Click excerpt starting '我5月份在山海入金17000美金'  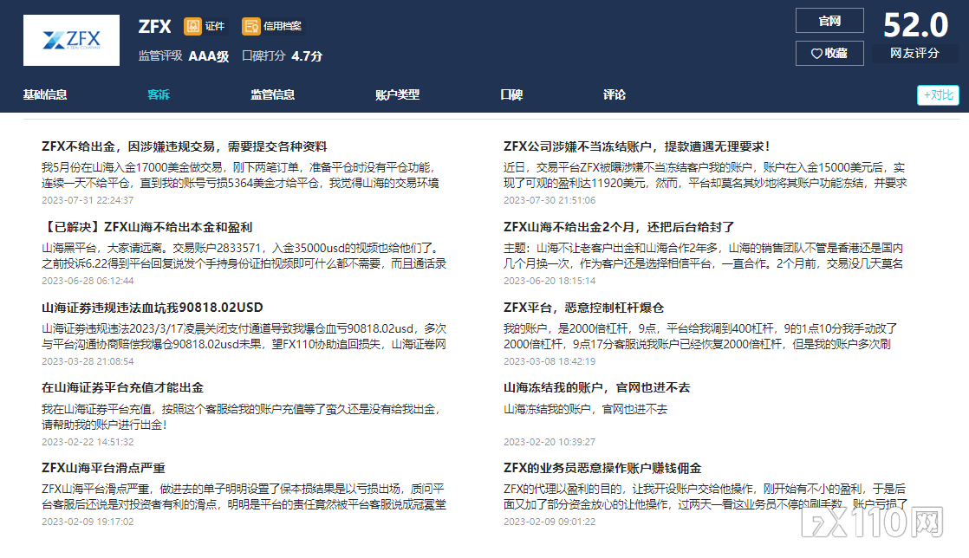coord(240,176)
